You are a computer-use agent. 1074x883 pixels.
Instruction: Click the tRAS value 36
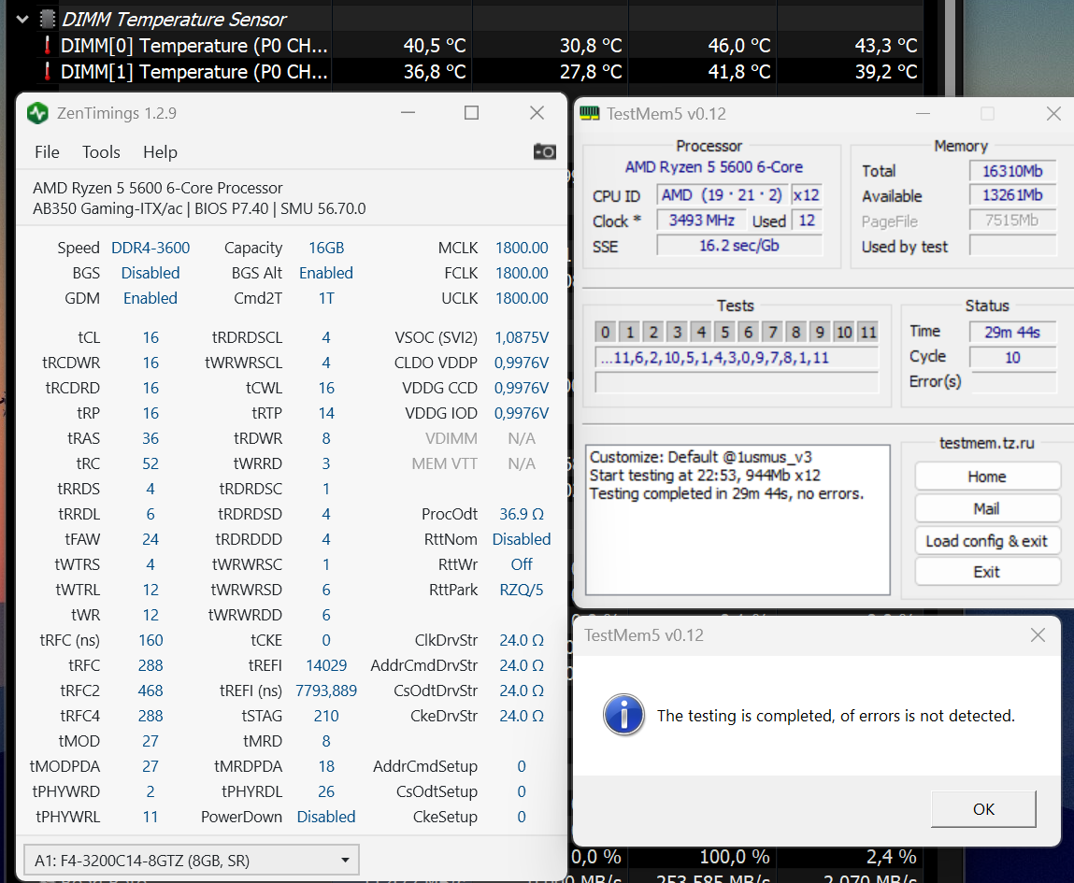(x=150, y=438)
